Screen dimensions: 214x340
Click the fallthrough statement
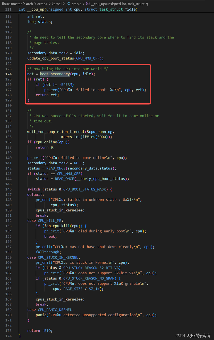coord(48,252)
